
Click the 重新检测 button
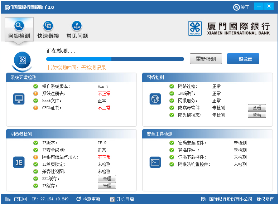[206, 59]
